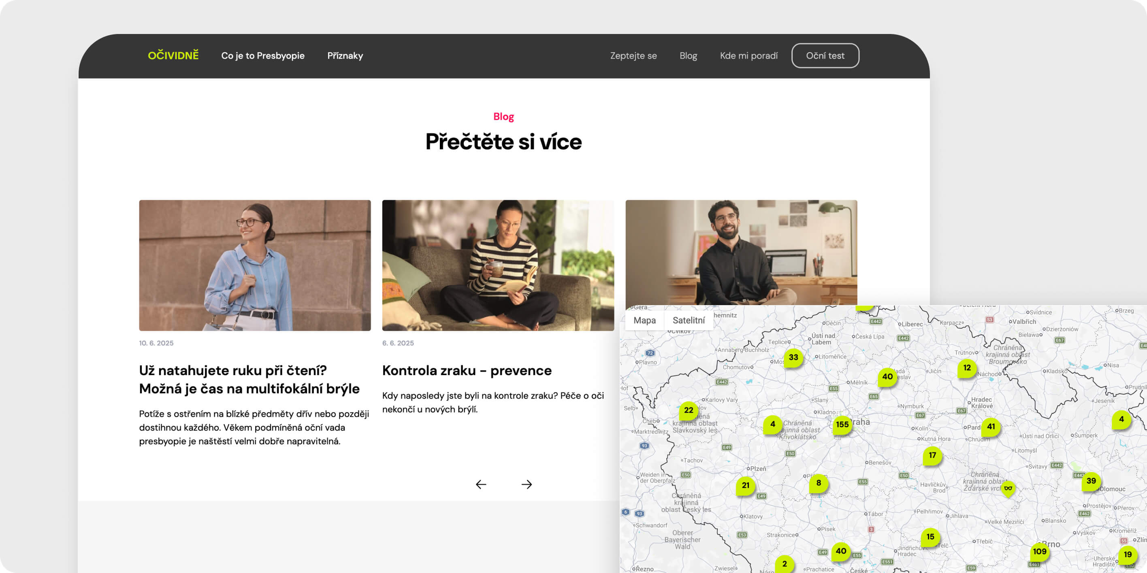Switch map to Satelitní view
Screen dimensions: 1147x573
point(689,320)
